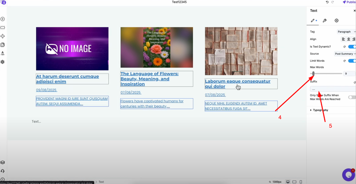This screenshot has width=356, height=184.
Task: Align text center
Action: [x=349, y=39]
